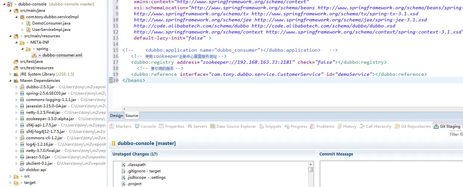The image size is (463, 187).
Task: Click the Servers view icon
Action: pyautogui.click(x=190, y=126)
